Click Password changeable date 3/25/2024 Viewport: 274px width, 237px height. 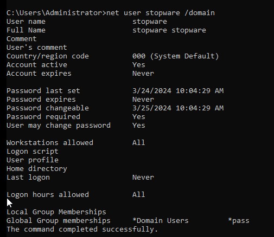[152, 108]
